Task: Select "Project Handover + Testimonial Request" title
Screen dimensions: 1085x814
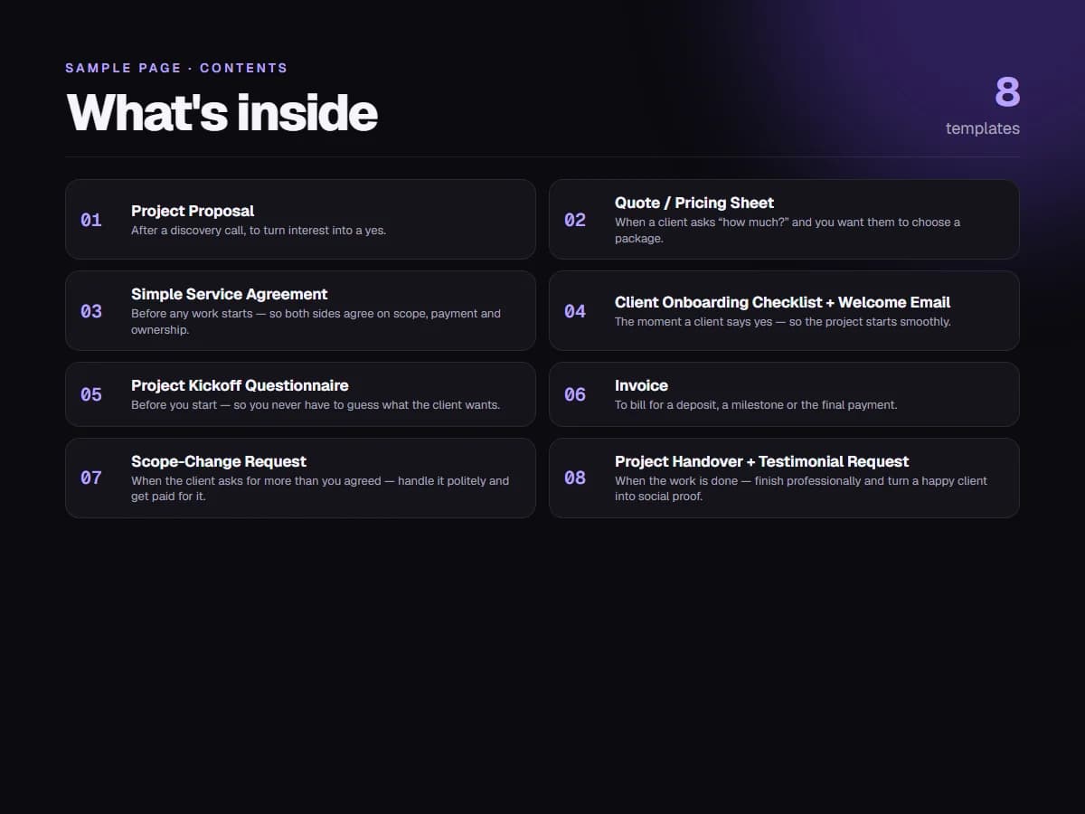Action: tap(762, 461)
